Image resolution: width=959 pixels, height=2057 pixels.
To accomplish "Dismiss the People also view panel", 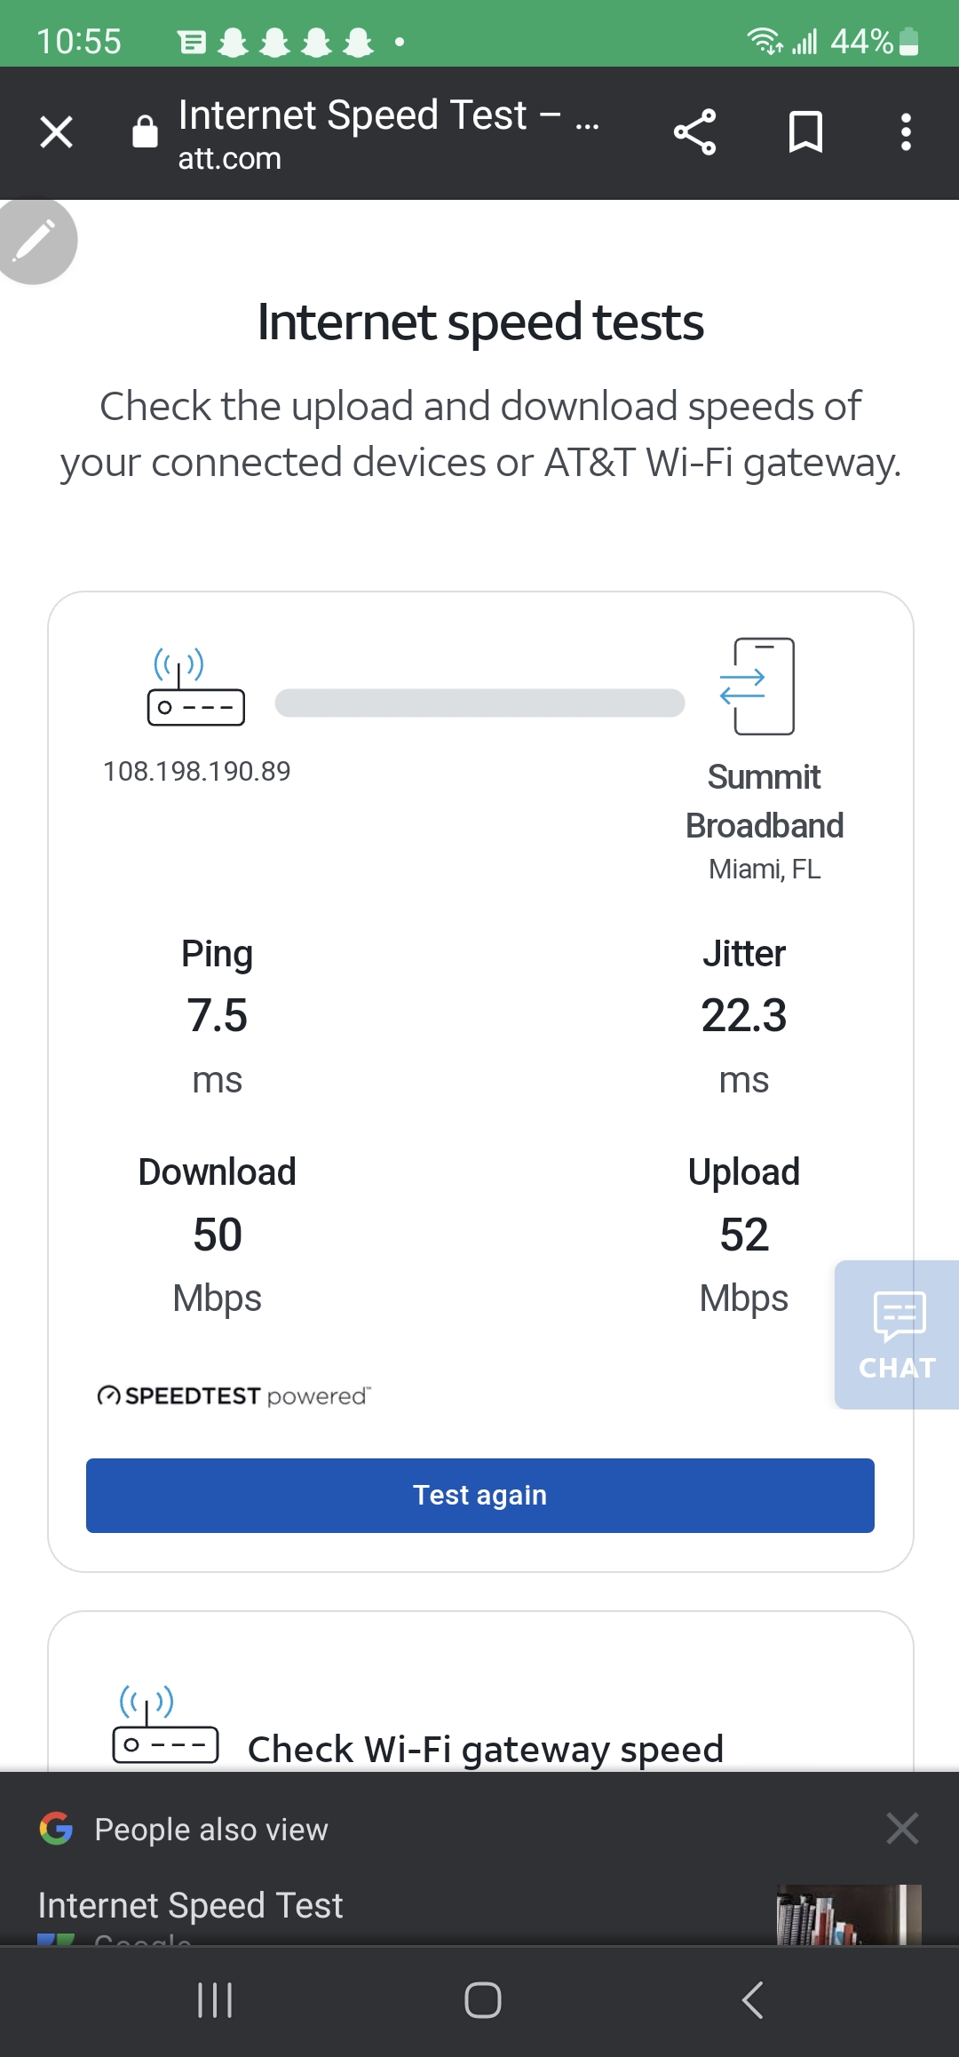I will 902,1829.
